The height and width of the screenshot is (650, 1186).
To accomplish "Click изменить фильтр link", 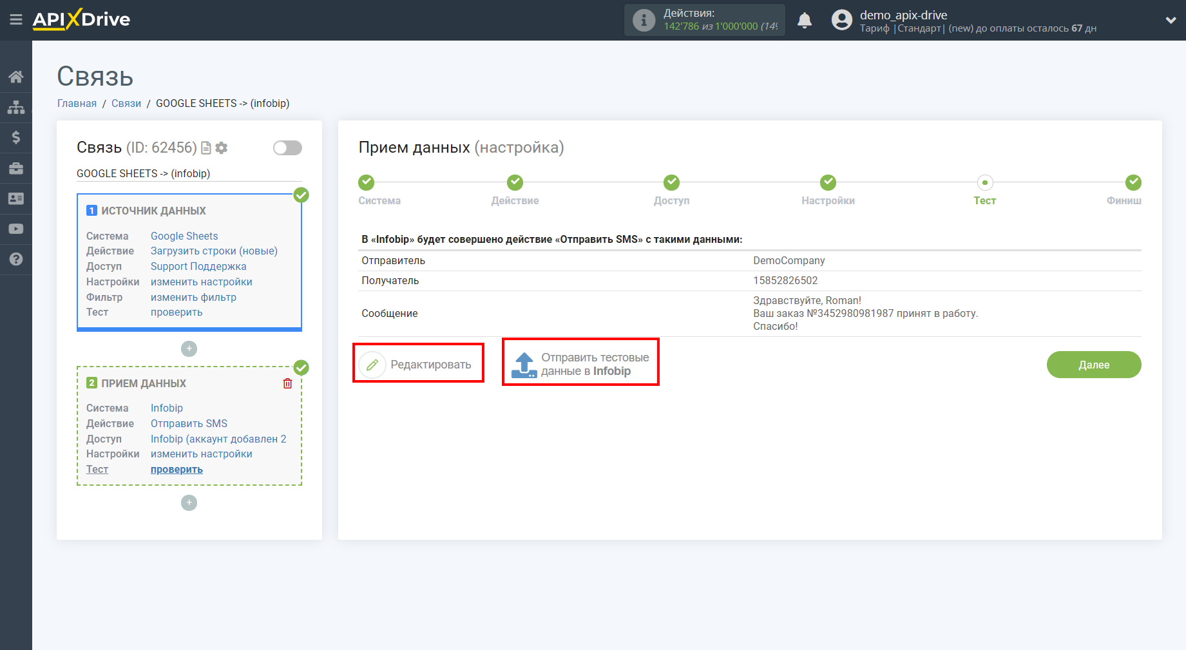I will (193, 297).
